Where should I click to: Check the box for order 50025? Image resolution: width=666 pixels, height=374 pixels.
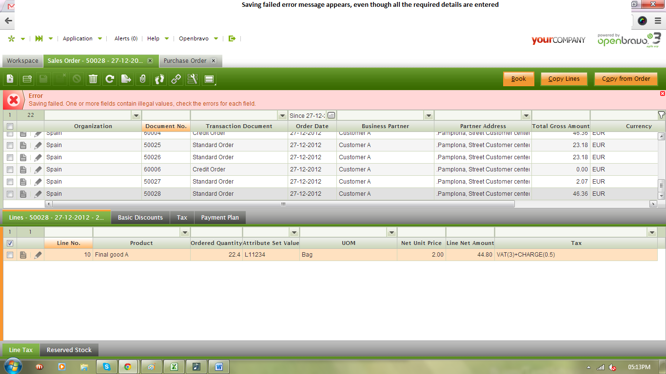pyautogui.click(x=10, y=145)
